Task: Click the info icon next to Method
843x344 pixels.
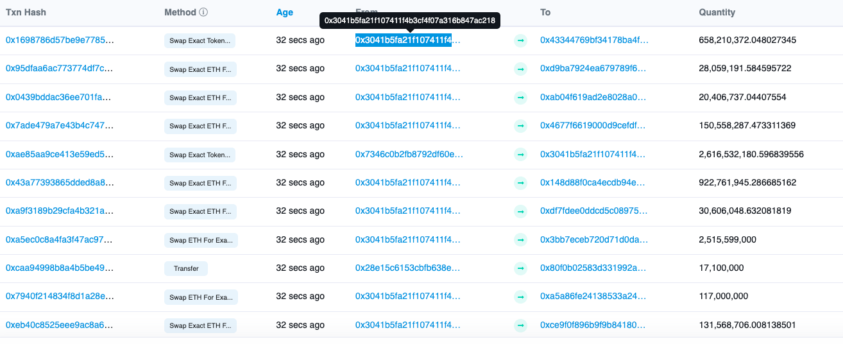Action: (x=203, y=12)
